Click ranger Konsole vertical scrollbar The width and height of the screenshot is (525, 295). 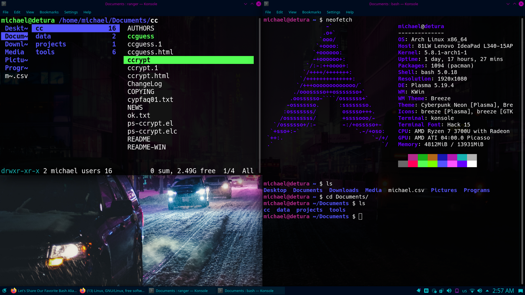tap(260, 95)
